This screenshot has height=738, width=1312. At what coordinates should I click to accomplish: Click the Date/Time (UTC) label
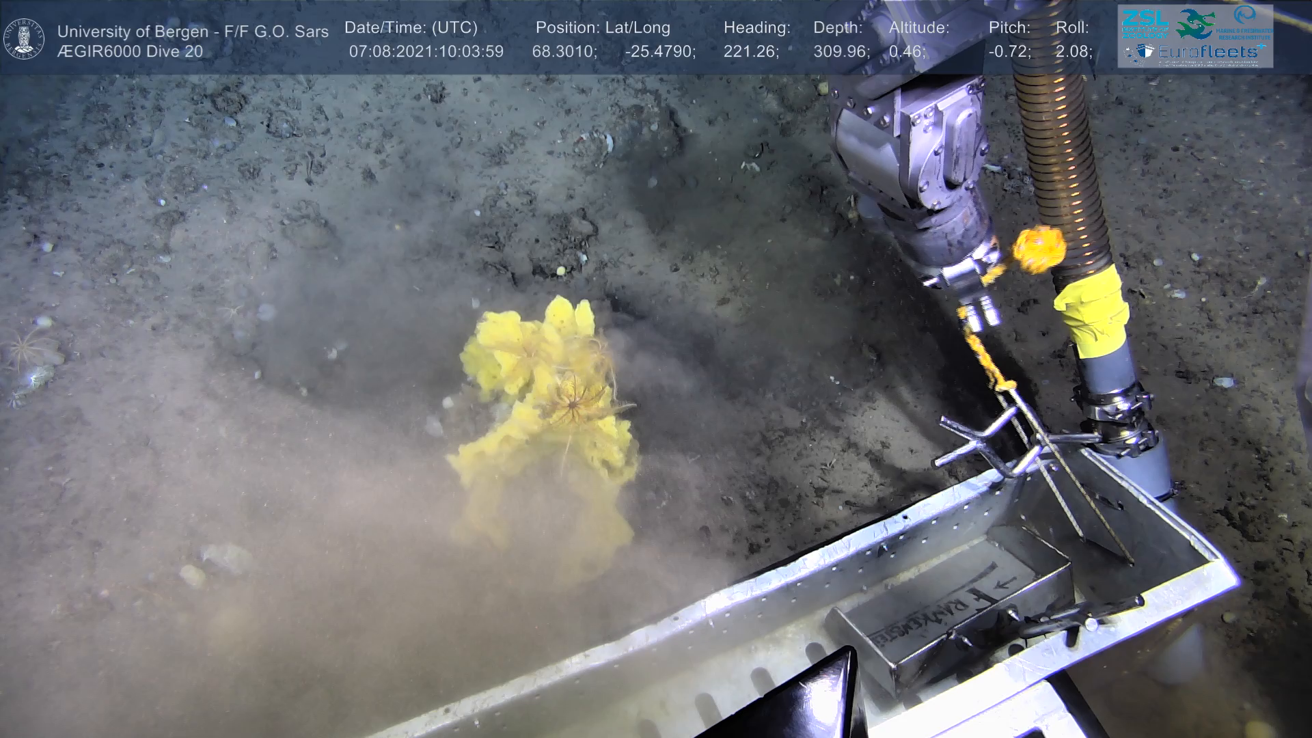411,28
